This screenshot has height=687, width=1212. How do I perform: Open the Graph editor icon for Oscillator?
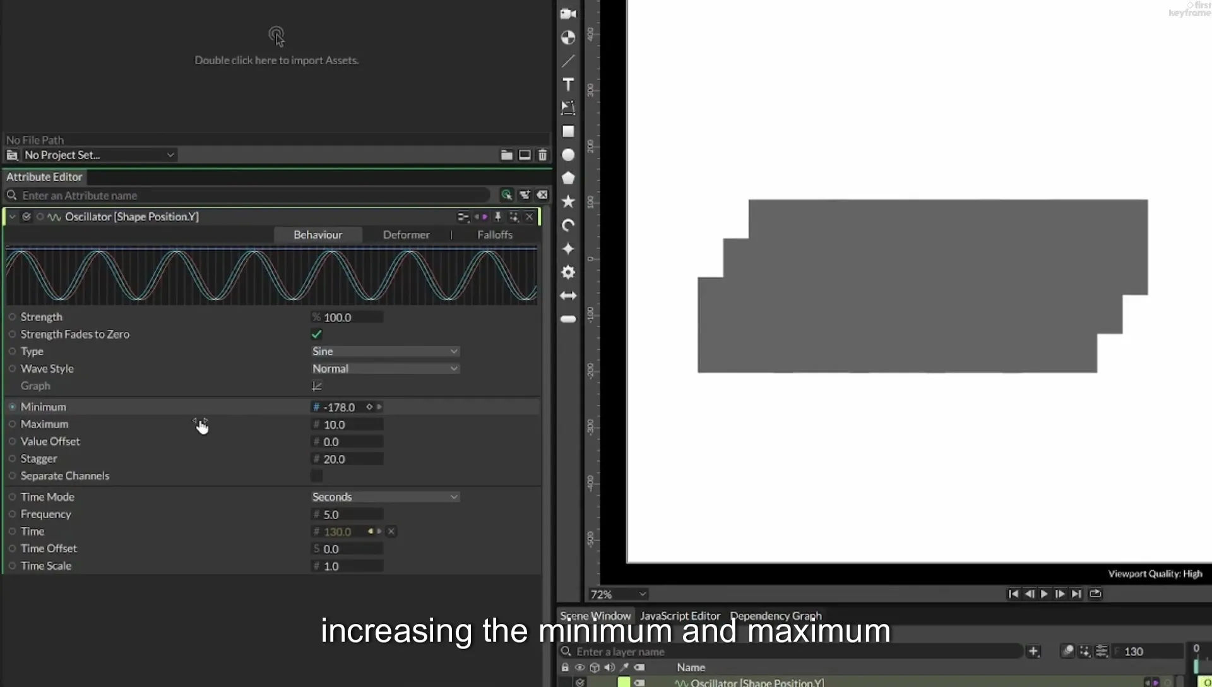coord(317,386)
